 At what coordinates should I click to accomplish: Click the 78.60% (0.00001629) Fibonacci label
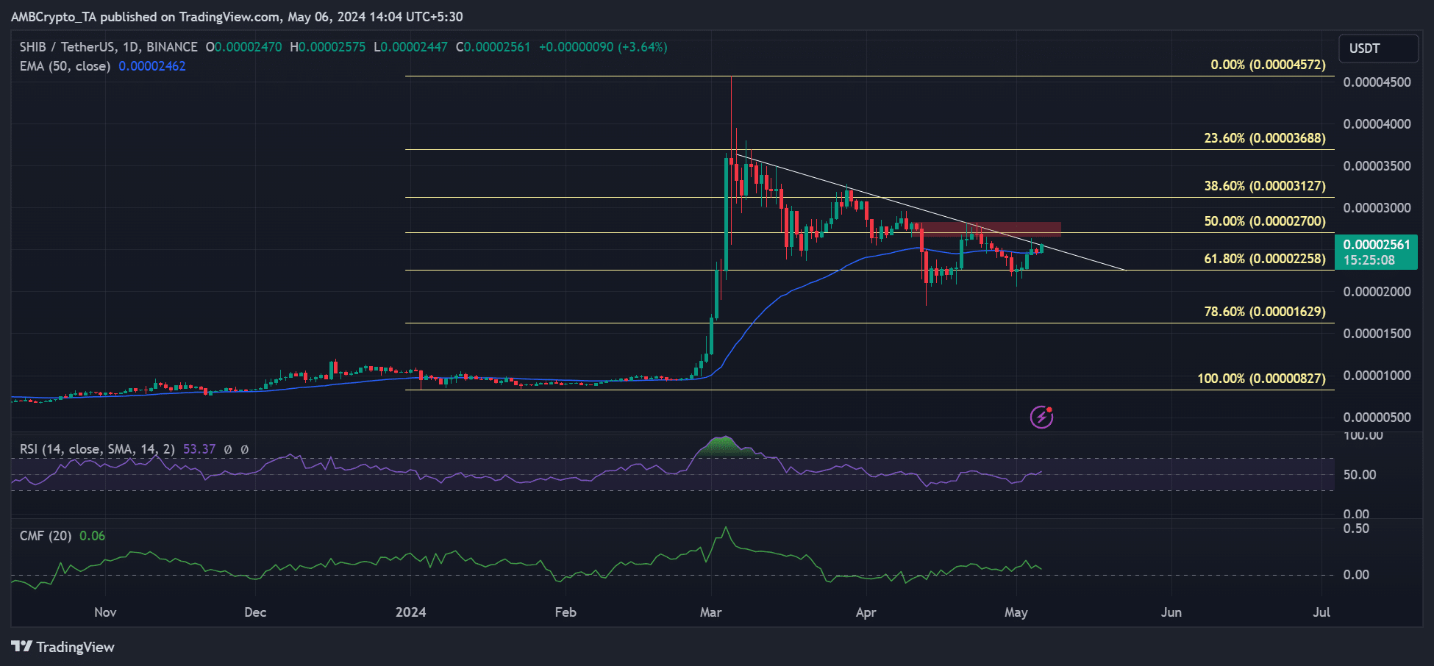coord(1265,312)
